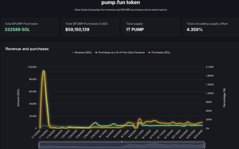
Task: Click the right handle of the range slider
Action: pyautogui.click(x=205, y=145)
